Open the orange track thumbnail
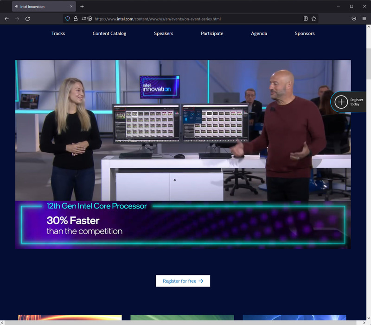The image size is (371, 325). click(70, 318)
